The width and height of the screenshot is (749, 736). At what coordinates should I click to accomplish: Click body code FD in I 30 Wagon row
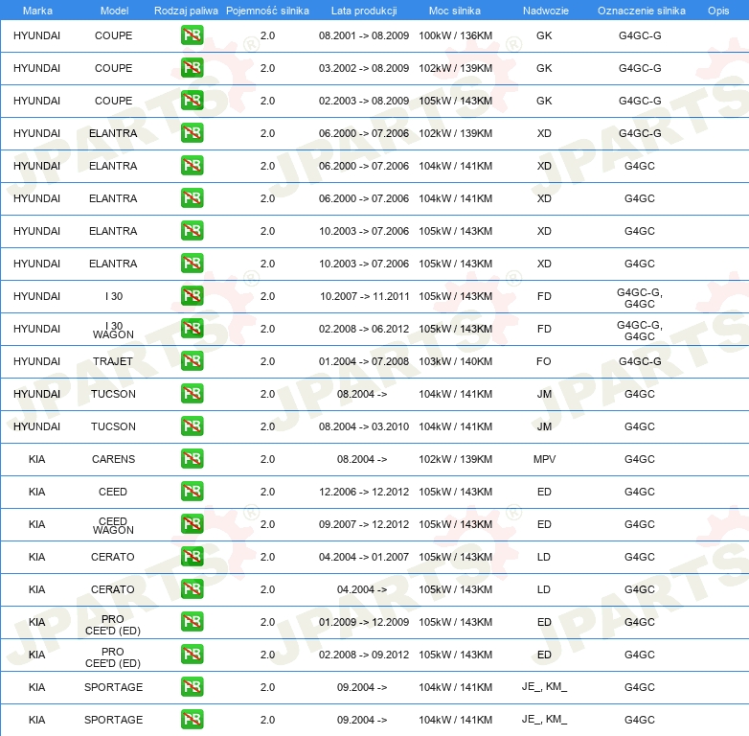click(x=544, y=329)
